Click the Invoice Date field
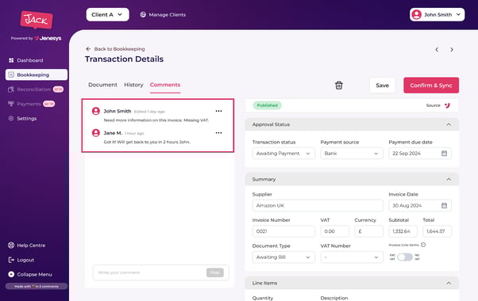This screenshot has height=301, width=478. tap(420, 205)
